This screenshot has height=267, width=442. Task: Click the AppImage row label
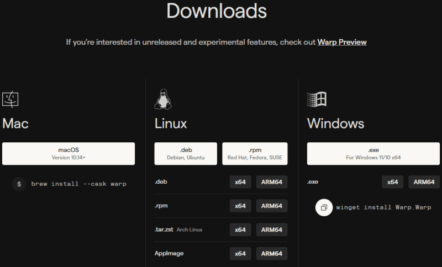tap(169, 254)
